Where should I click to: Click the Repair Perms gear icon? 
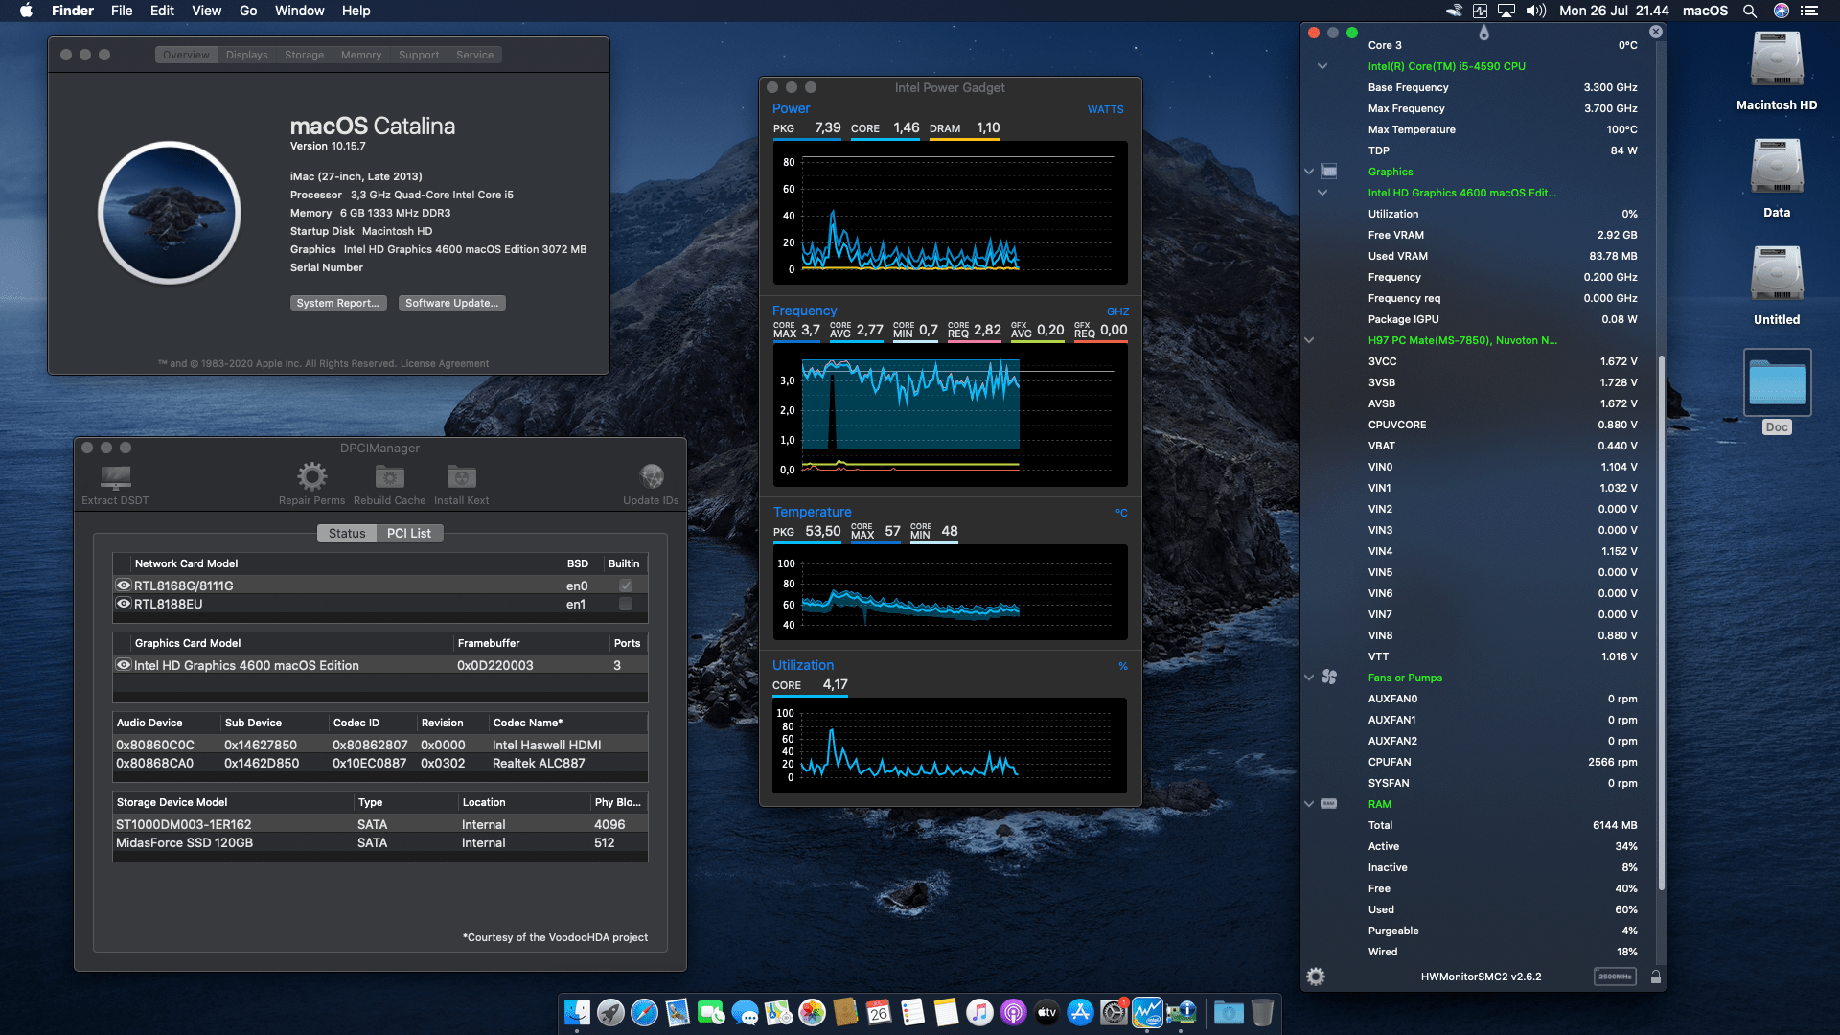(311, 476)
